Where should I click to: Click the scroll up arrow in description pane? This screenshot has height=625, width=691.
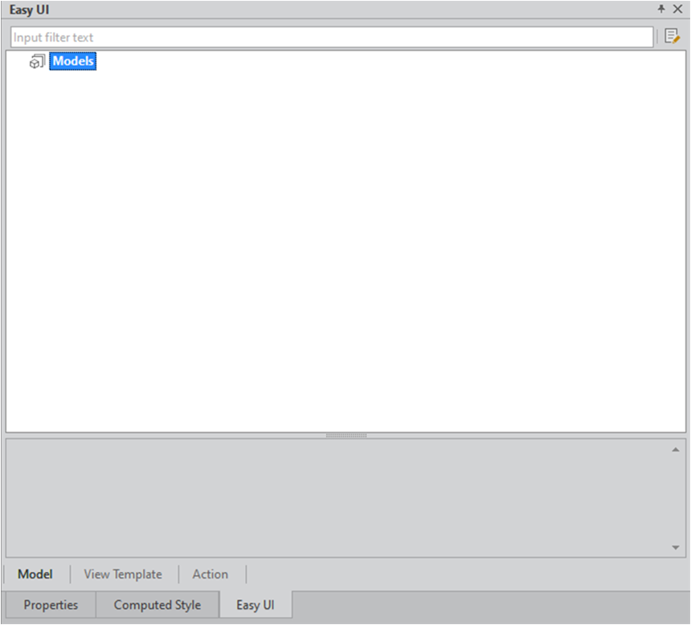tap(676, 449)
